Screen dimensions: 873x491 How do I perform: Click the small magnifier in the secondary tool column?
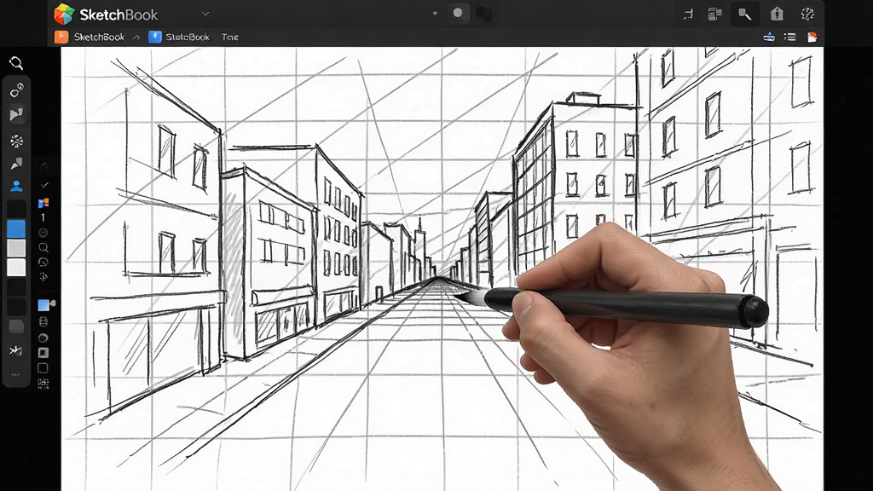[x=43, y=247]
